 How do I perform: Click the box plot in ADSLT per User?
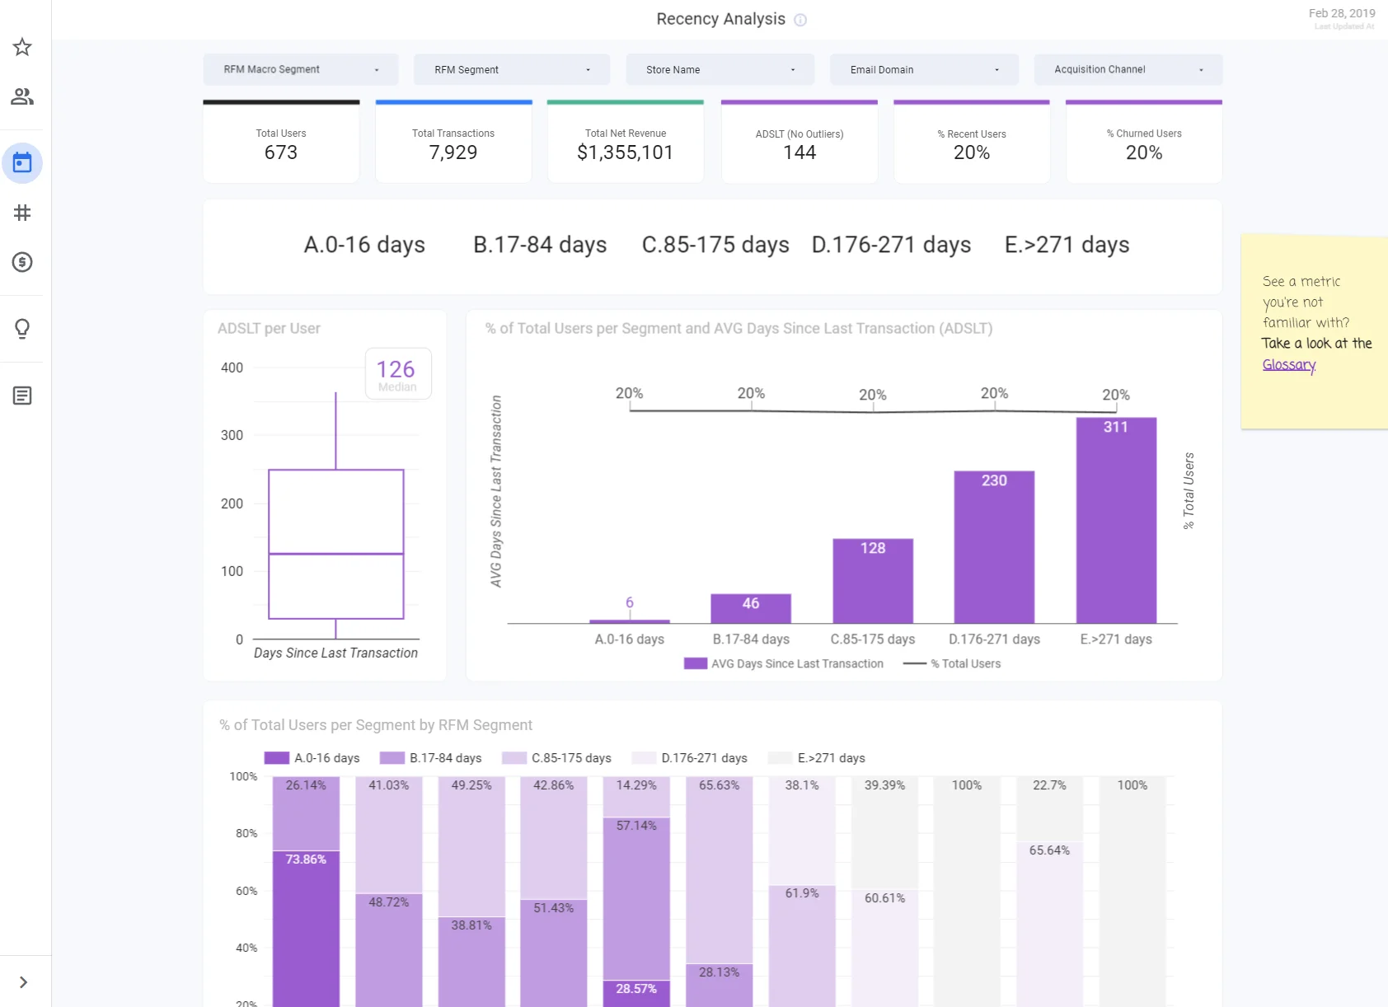[x=336, y=544]
